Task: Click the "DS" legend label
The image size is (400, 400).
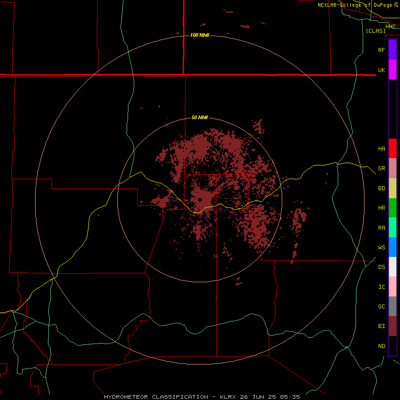Action: click(x=382, y=267)
